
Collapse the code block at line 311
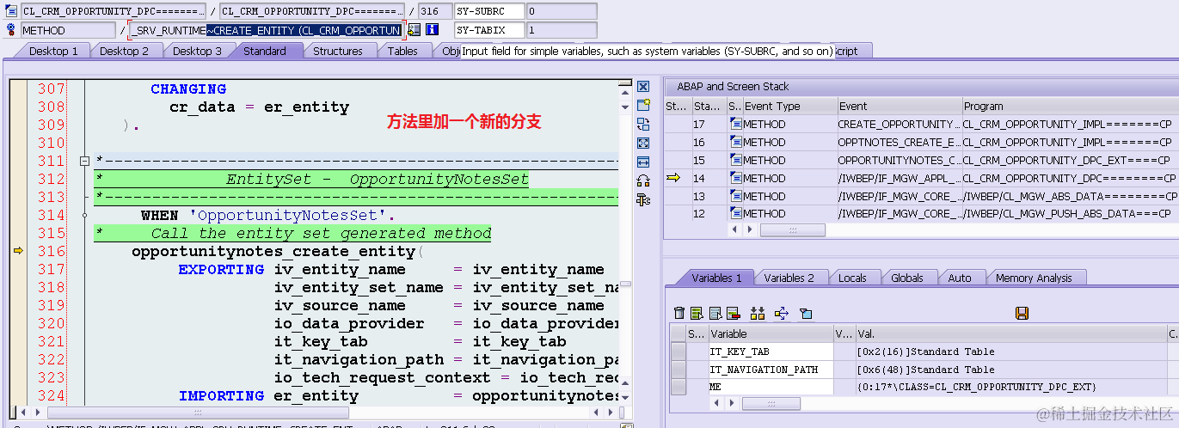point(84,161)
